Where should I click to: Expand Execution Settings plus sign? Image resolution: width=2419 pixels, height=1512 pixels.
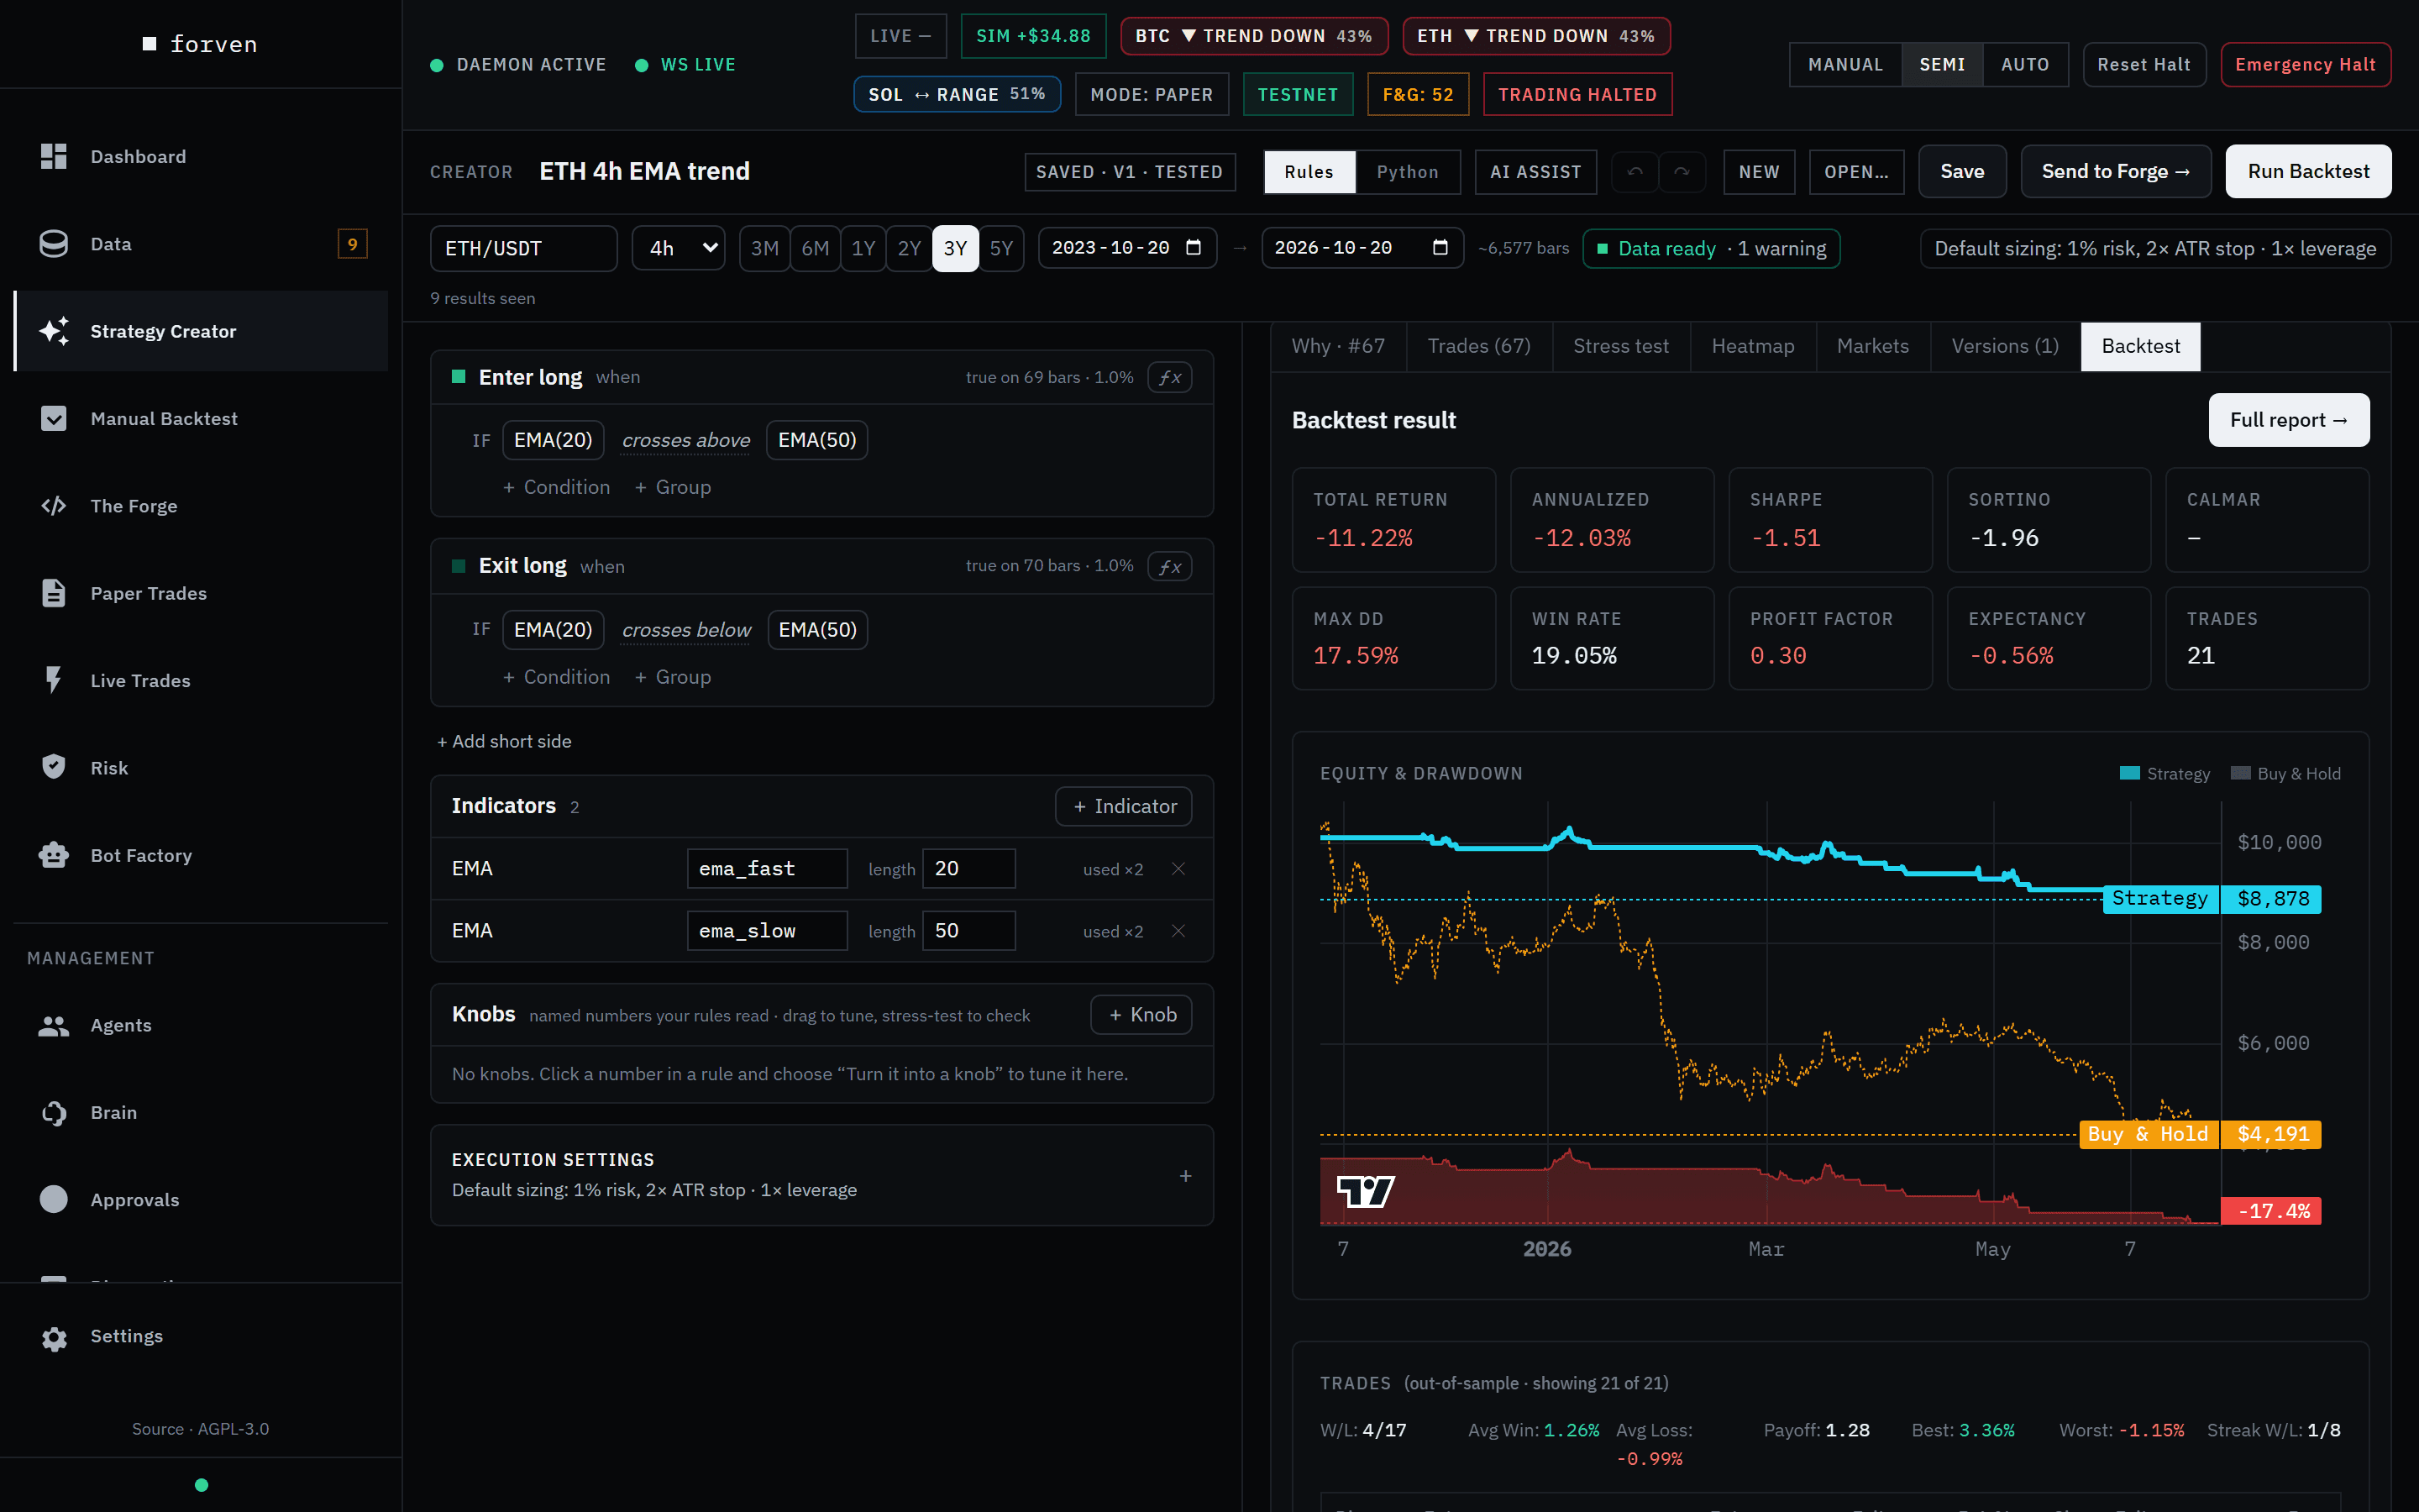(x=1185, y=1176)
